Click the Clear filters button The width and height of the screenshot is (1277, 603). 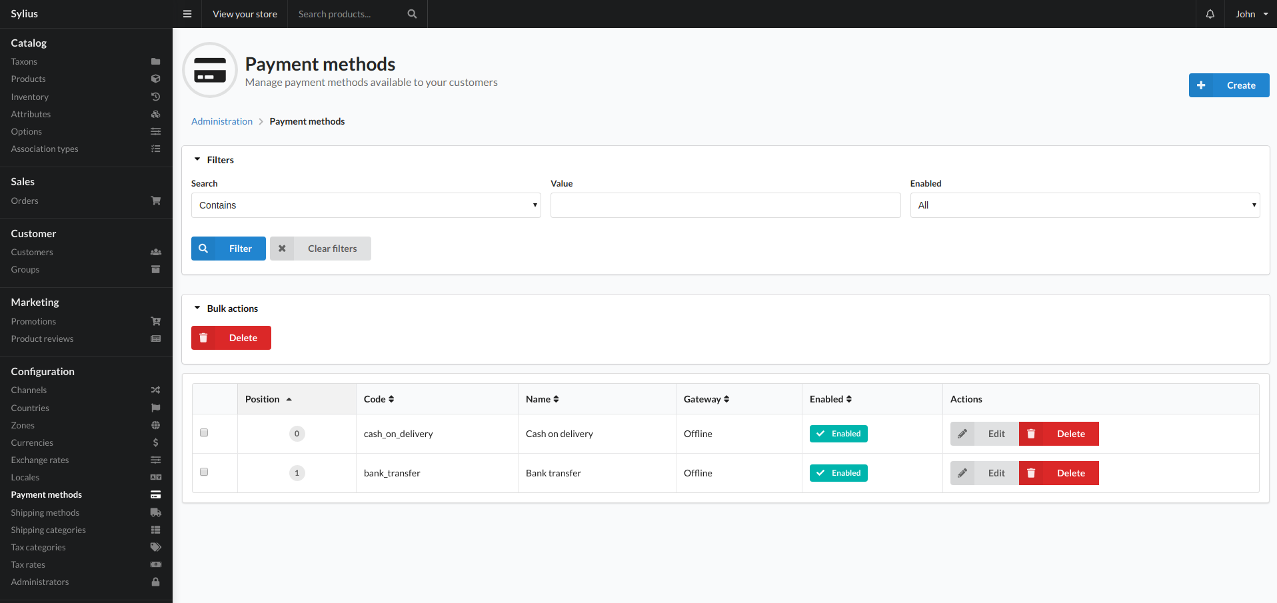(x=321, y=249)
